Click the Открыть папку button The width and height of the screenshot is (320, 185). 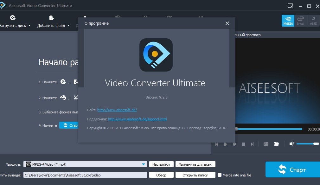[x=195, y=175]
